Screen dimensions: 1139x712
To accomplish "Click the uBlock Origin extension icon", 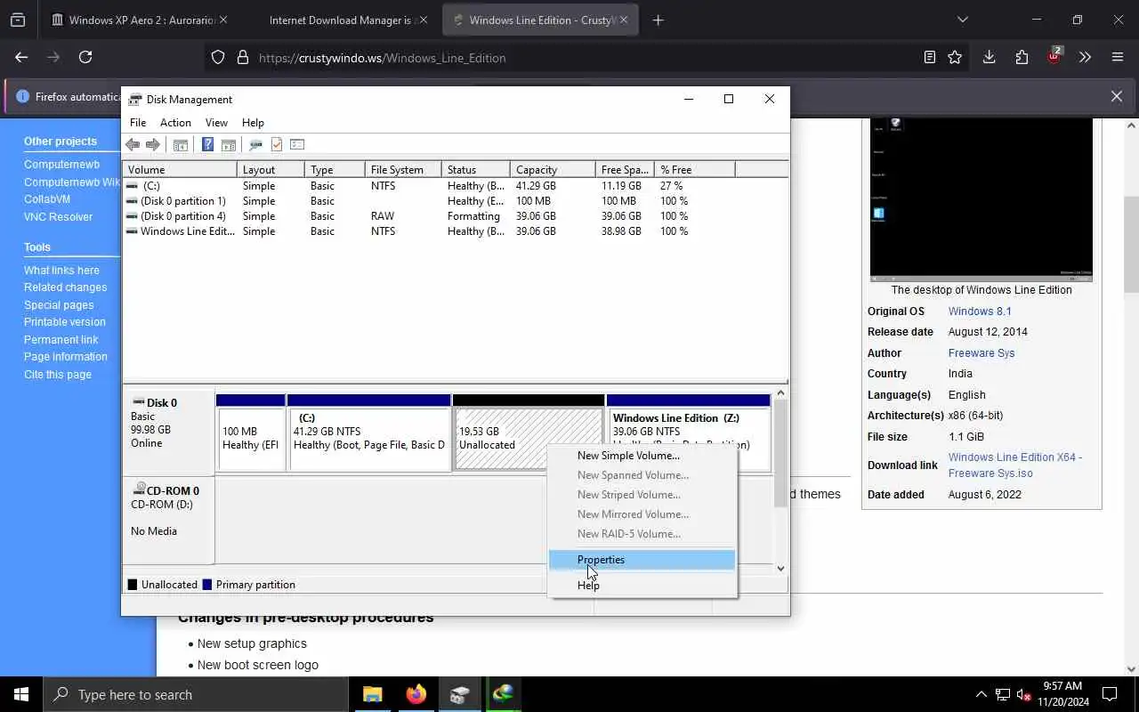I will tap(1054, 57).
